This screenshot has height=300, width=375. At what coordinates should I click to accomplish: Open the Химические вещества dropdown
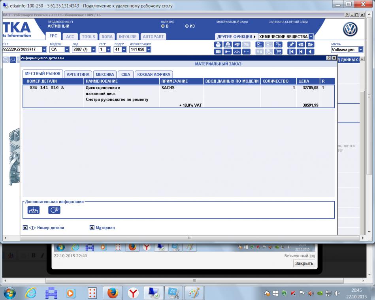point(311,36)
